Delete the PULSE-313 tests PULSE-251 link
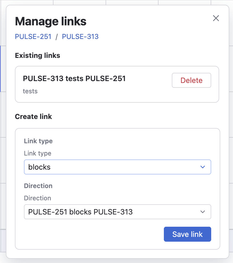The image size is (233, 263). click(x=191, y=80)
